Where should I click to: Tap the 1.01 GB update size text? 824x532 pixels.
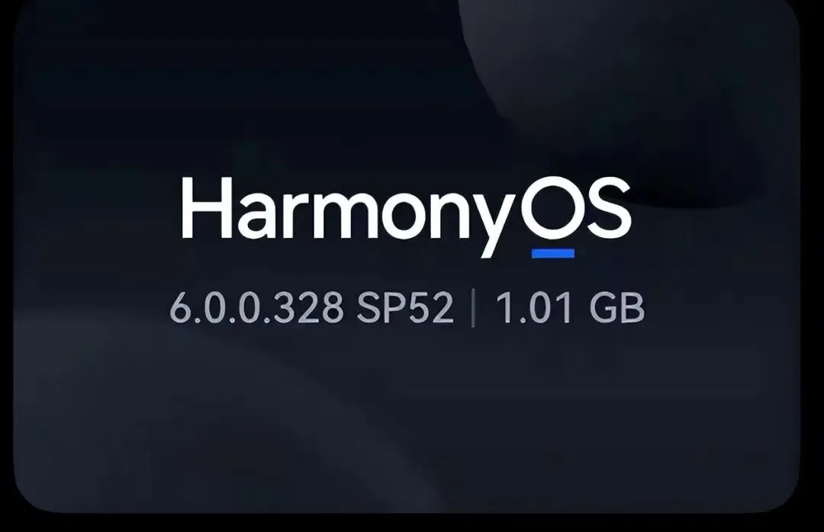[x=570, y=307]
